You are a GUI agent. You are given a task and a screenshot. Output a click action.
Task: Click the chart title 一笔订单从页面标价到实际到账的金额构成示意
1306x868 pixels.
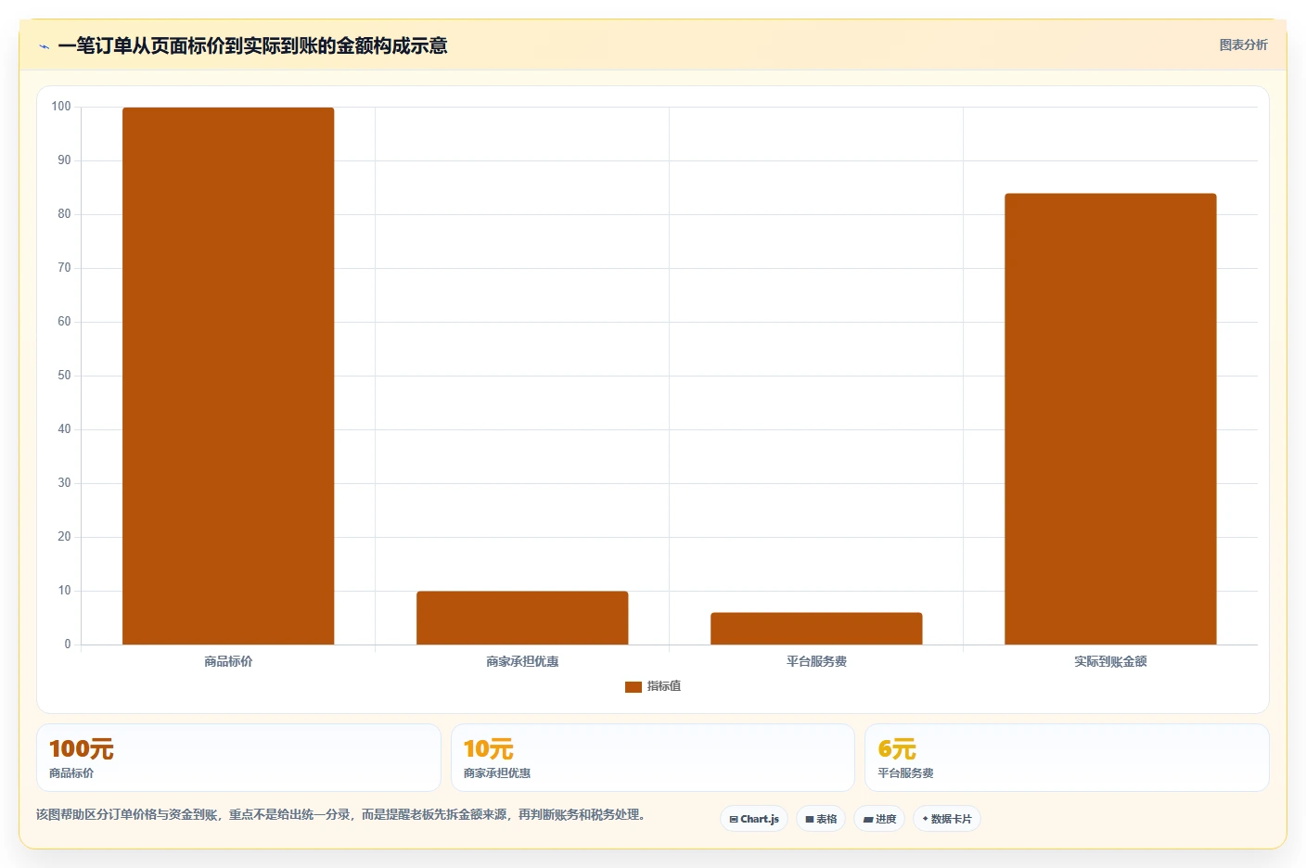(x=252, y=45)
